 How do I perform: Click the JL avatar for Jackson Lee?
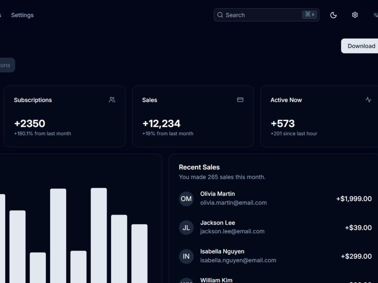(x=186, y=228)
